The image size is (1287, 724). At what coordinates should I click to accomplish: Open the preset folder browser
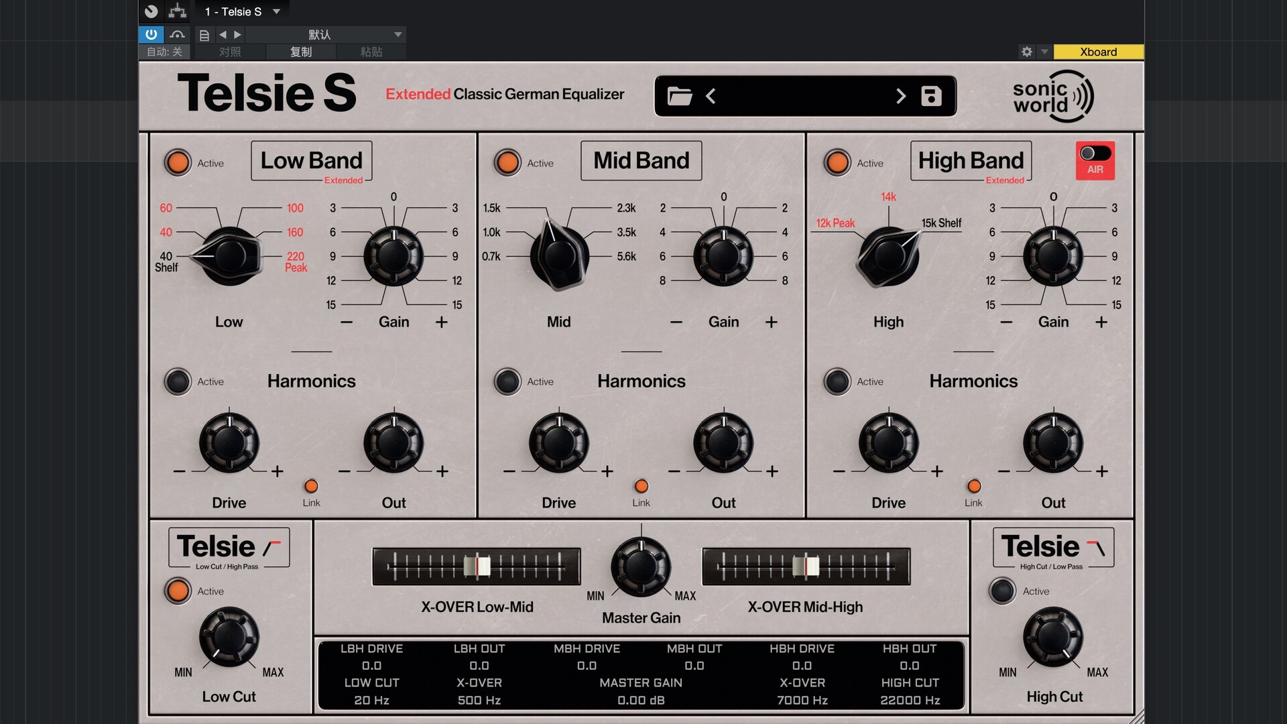point(680,96)
